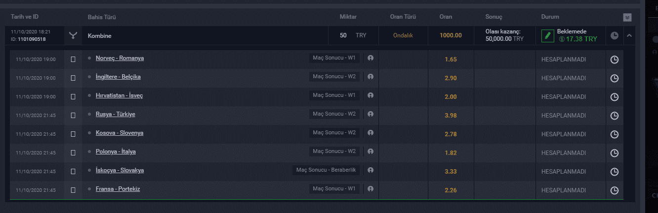Viewport: 658px width, 213px height.
Task: Open the Fransa - Portekiz match link
Action: click(118, 189)
